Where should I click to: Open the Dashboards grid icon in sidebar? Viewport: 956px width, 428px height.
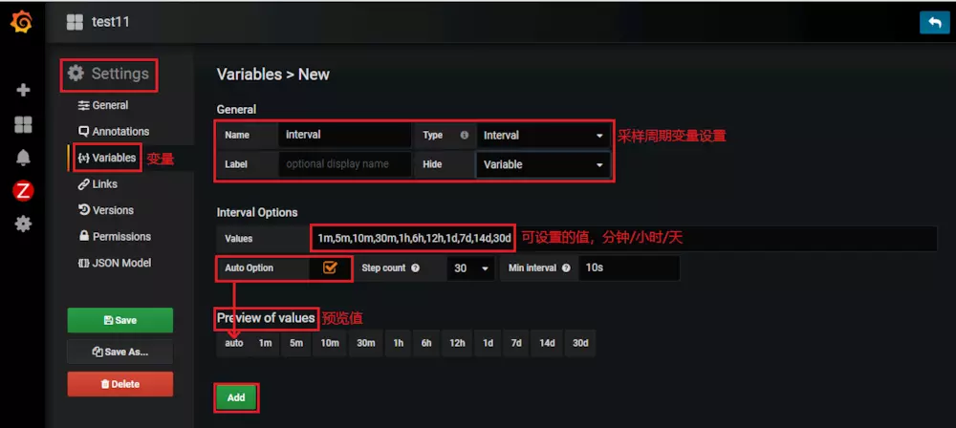coord(23,125)
